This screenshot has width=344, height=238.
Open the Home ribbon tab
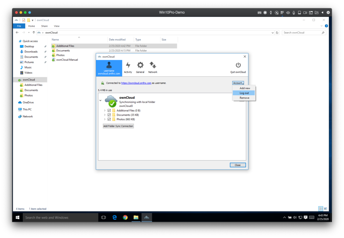click(31, 26)
